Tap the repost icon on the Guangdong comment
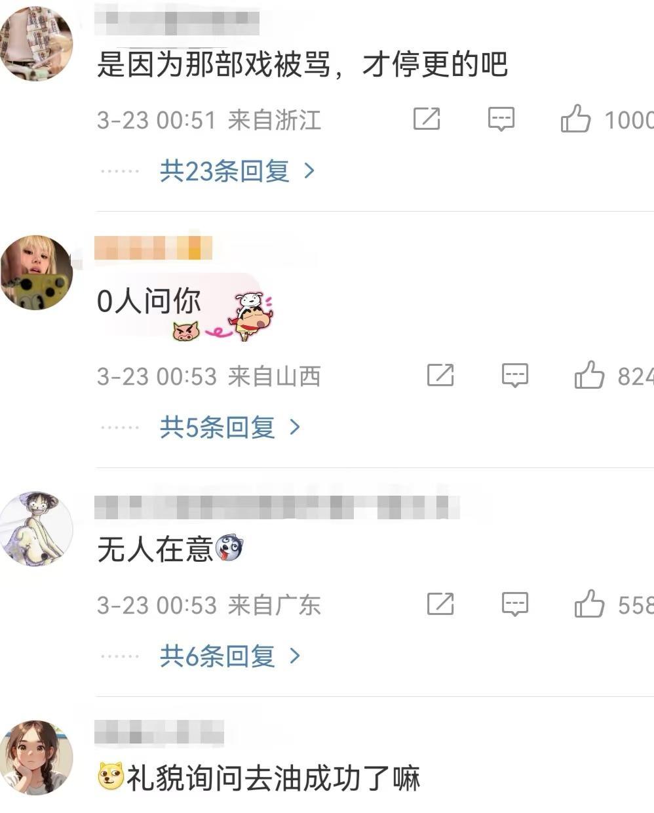The width and height of the screenshot is (654, 813). (440, 604)
